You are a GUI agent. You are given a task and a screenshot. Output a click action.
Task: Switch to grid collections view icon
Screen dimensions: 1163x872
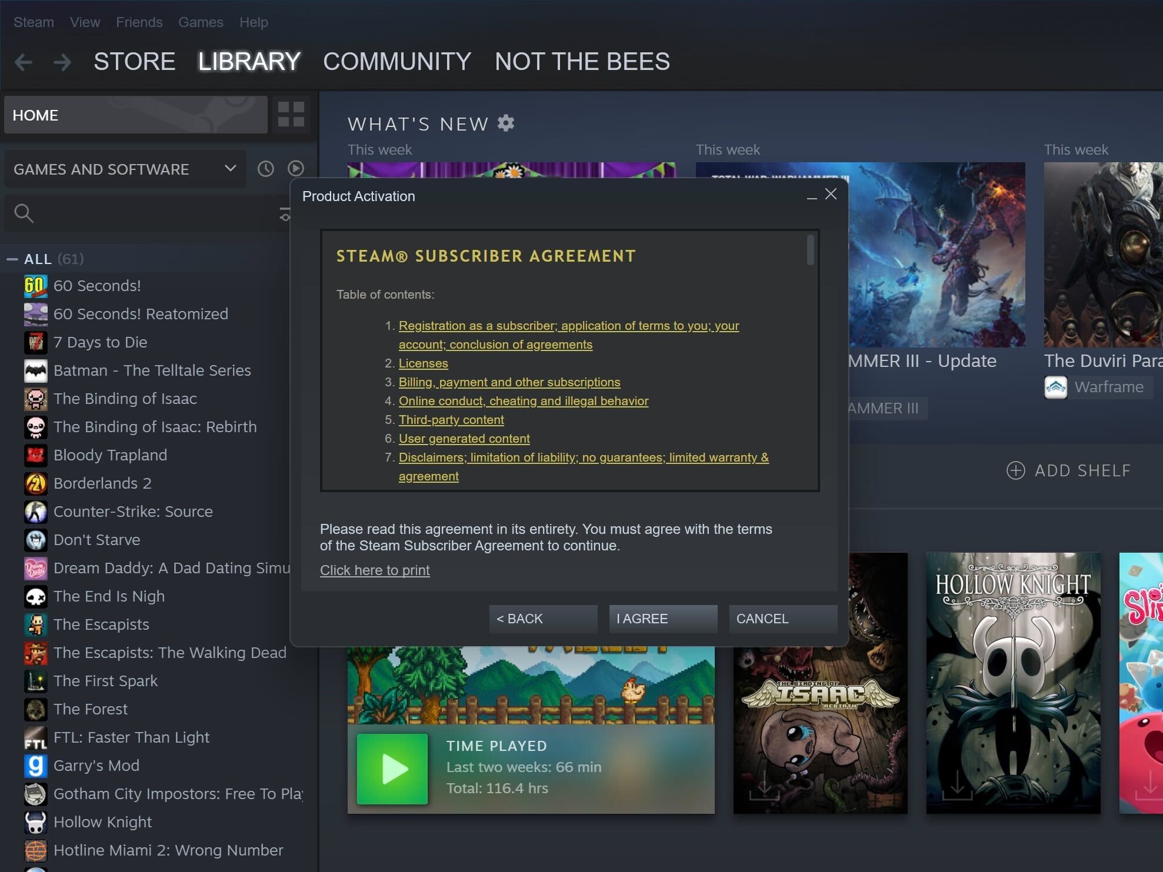(x=291, y=114)
